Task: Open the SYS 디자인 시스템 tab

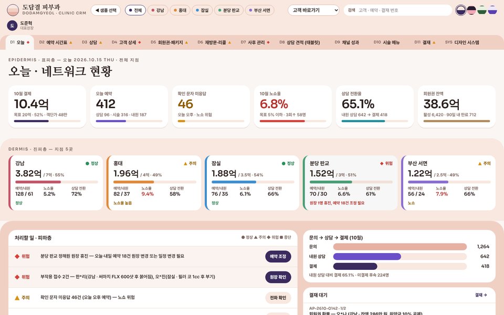Action: 462,43
